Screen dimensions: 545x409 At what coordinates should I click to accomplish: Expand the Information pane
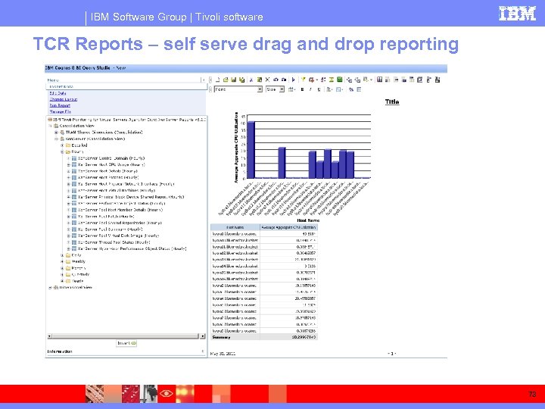click(203, 351)
